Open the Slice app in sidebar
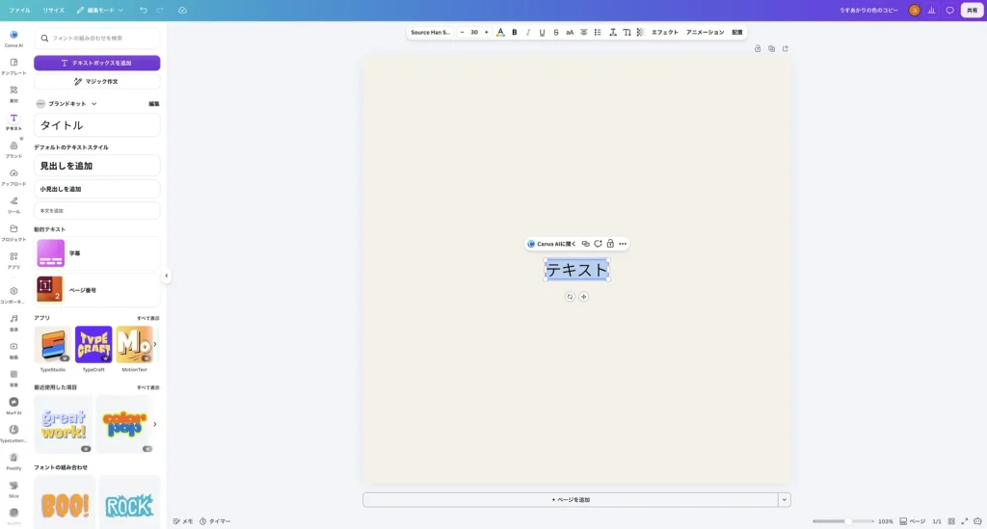 point(13,489)
